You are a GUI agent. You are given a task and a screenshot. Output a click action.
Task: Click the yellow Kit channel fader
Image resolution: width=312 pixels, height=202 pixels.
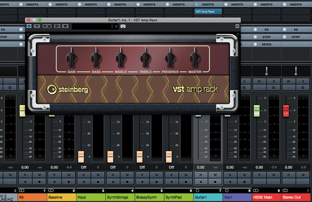(22, 111)
